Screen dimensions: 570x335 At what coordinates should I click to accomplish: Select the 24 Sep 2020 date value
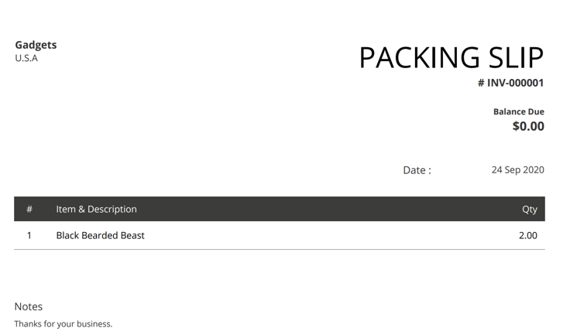(x=517, y=169)
